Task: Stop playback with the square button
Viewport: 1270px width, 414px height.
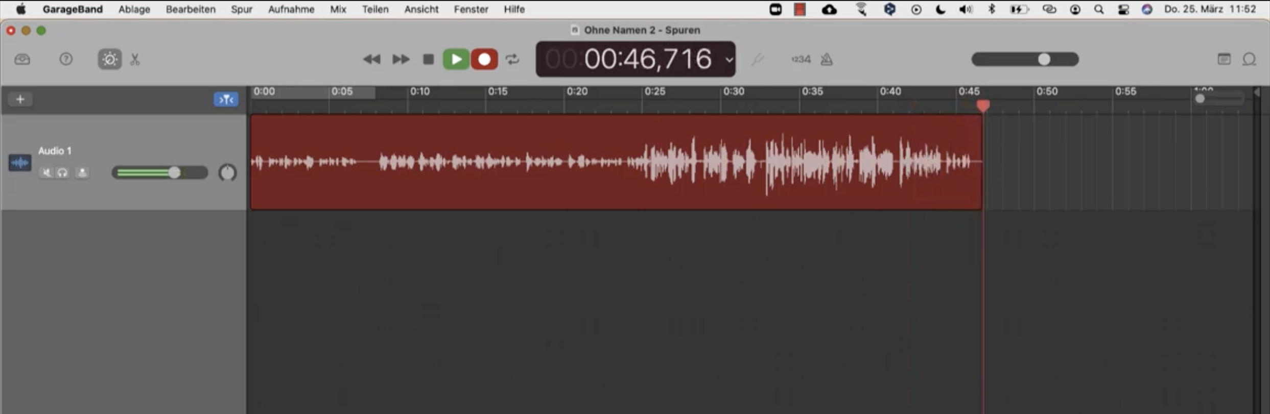Action: pos(428,59)
